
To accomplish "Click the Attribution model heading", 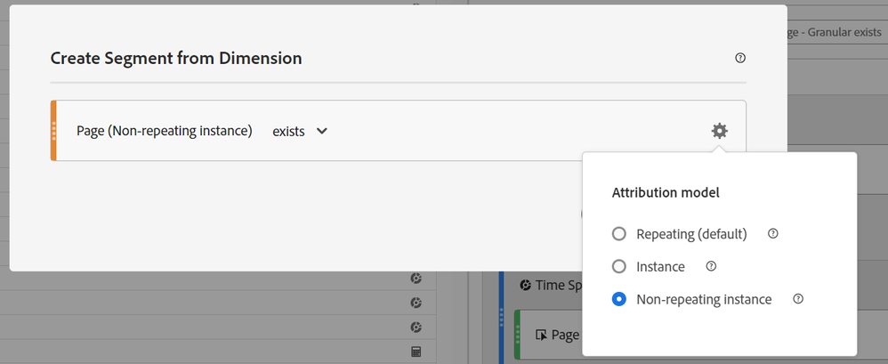I will (x=666, y=192).
